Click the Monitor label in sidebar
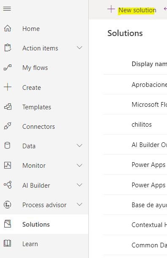Viewport: 167px width, 258px height. tap(34, 166)
